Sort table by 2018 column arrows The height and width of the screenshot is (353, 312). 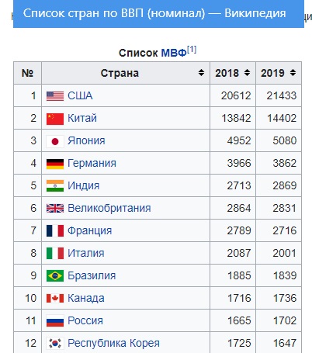pos(247,73)
